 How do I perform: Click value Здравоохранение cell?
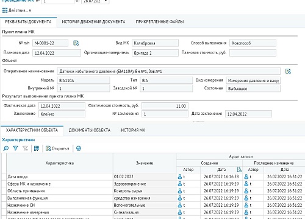[145, 184]
